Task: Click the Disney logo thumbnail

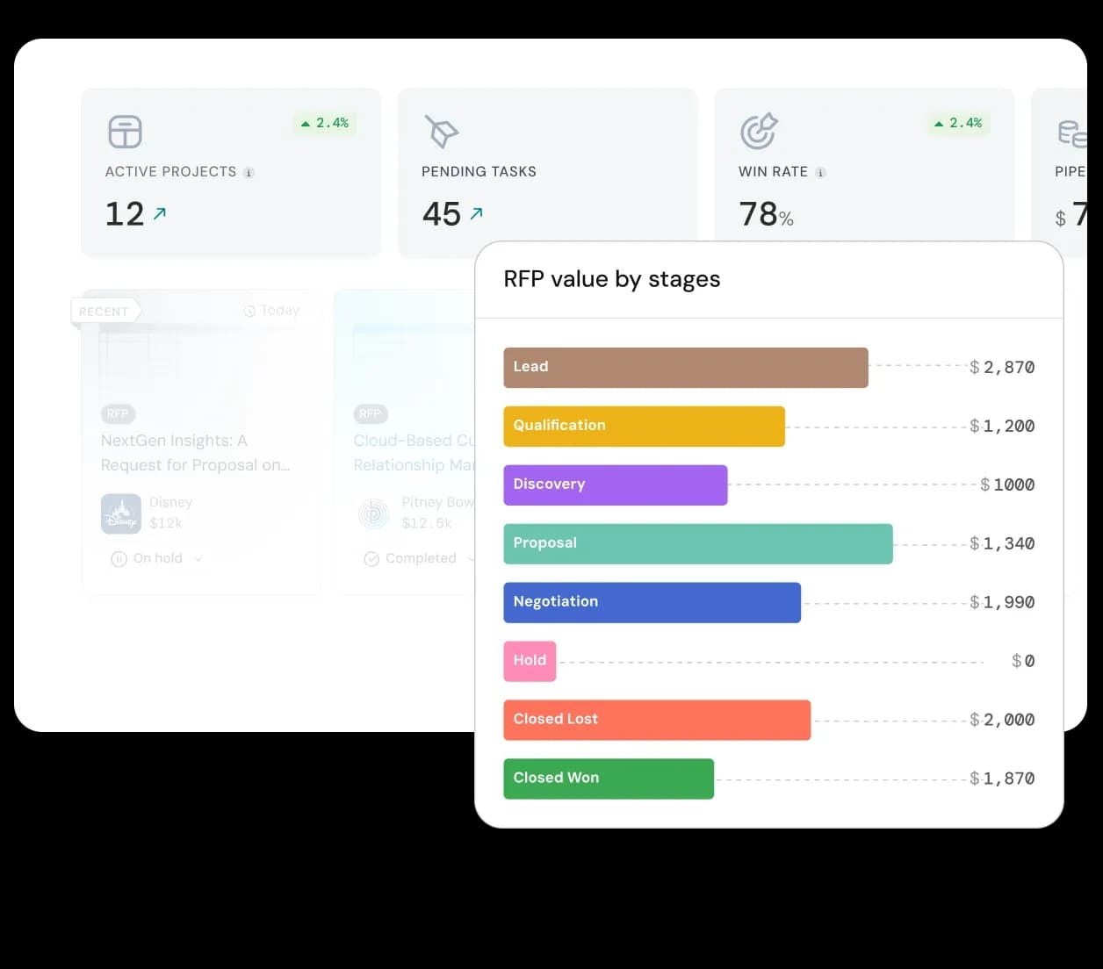Action: pyautogui.click(x=121, y=514)
